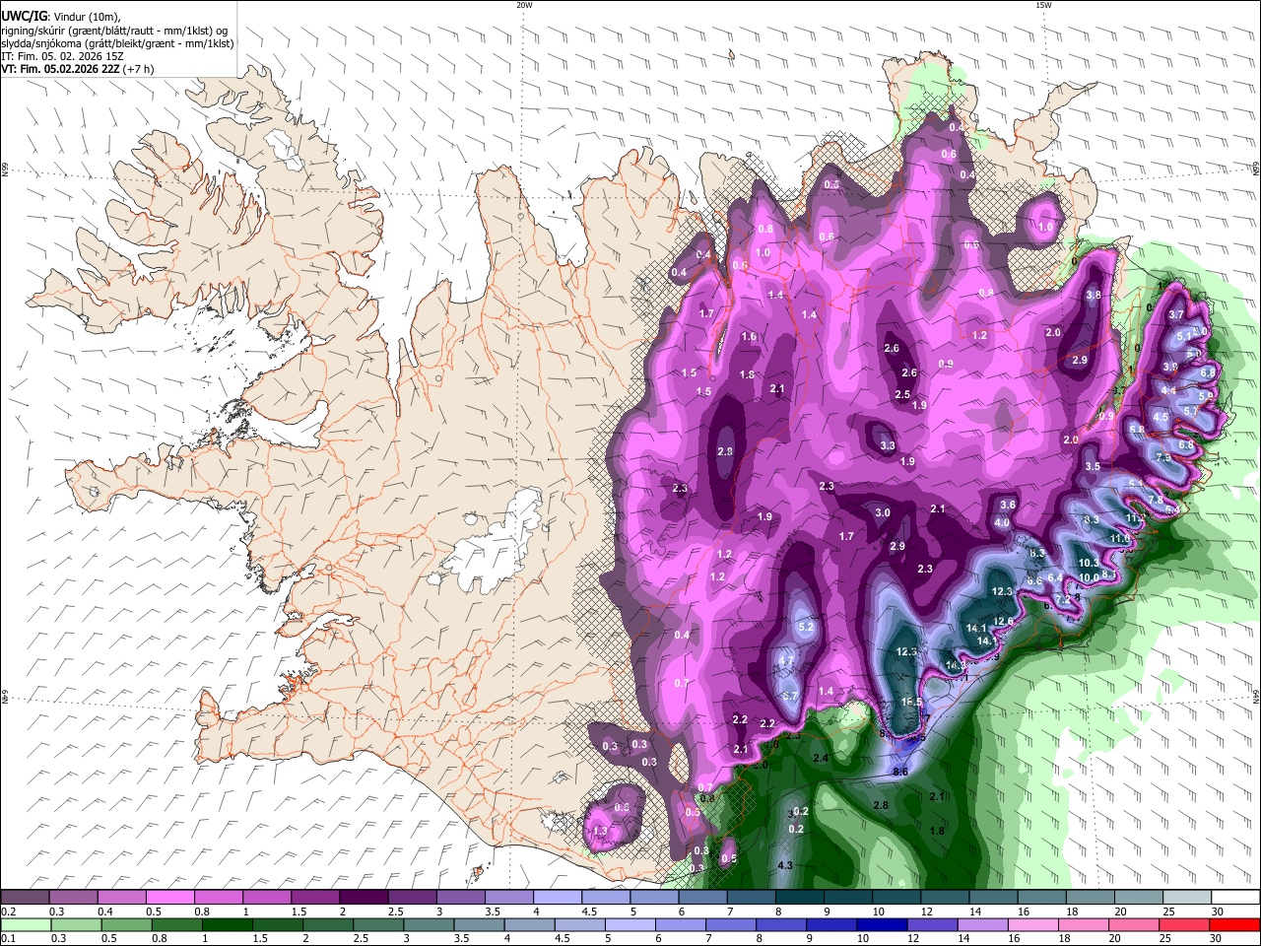Click the lightest green rain swatch 0.1 to 0.3

pos(25,925)
